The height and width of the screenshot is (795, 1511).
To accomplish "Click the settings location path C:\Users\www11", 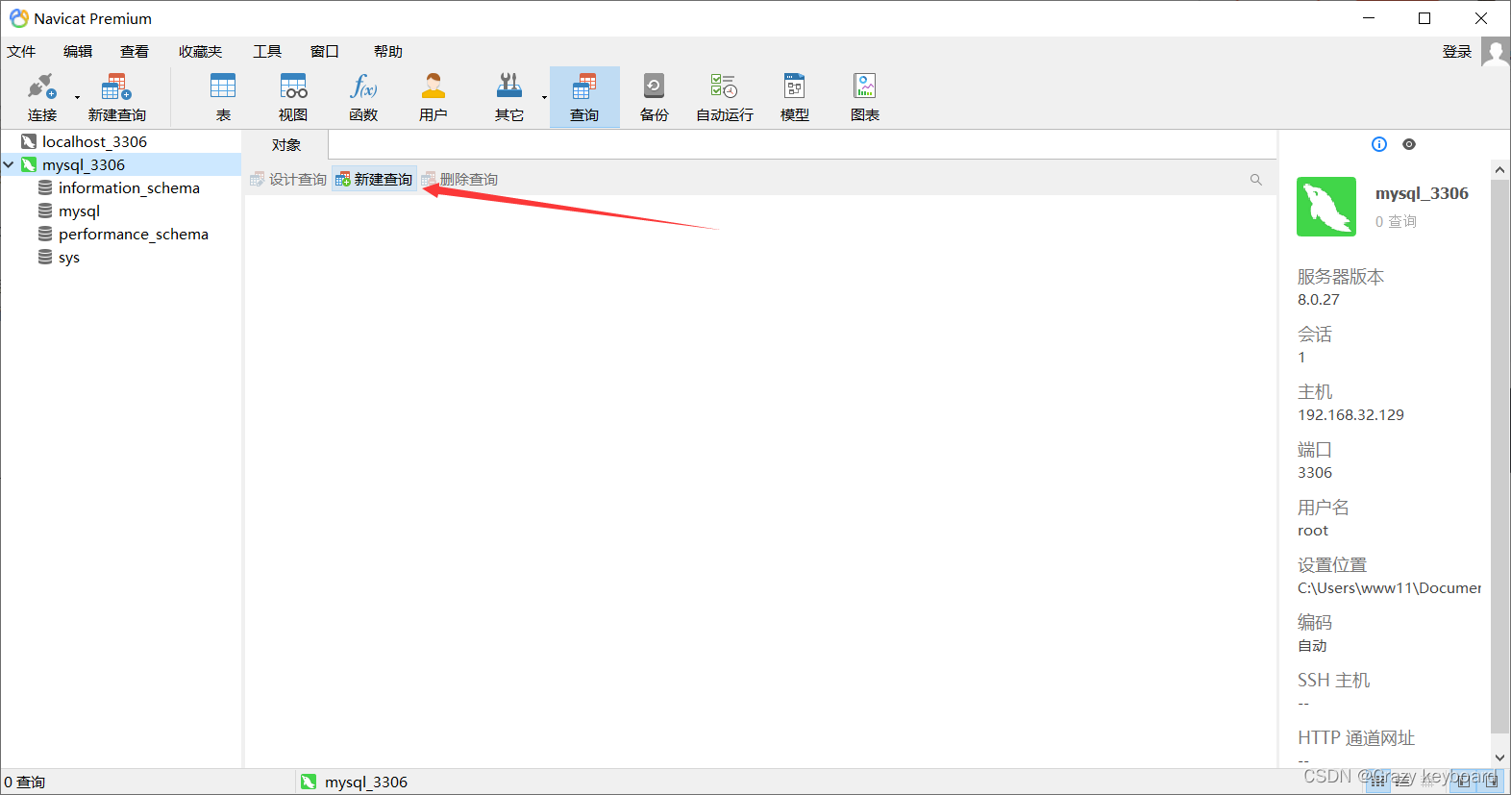I will (x=1389, y=588).
